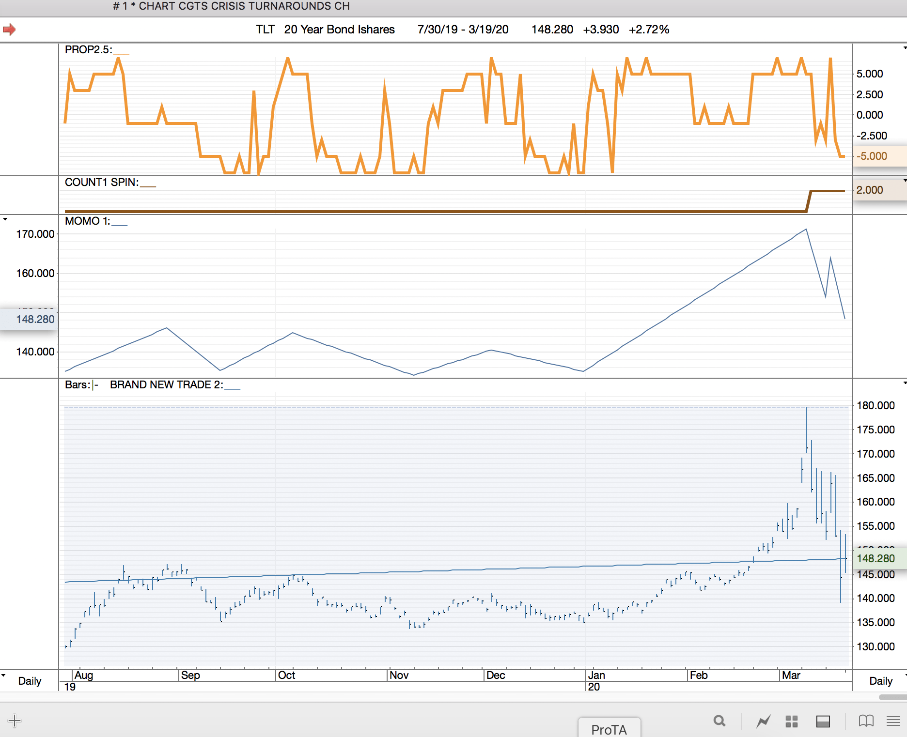Open the left Daily period dropdown arrow
The image size is (907, 737).
3,675
